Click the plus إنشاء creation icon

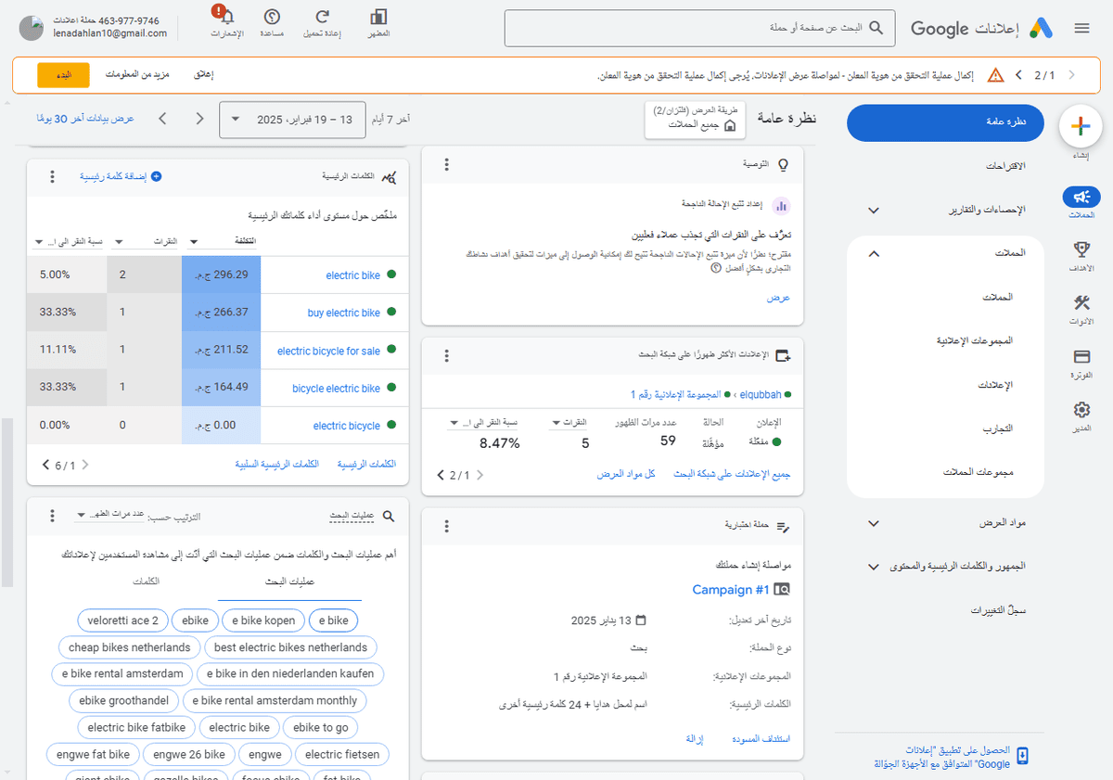[1081, 127]
